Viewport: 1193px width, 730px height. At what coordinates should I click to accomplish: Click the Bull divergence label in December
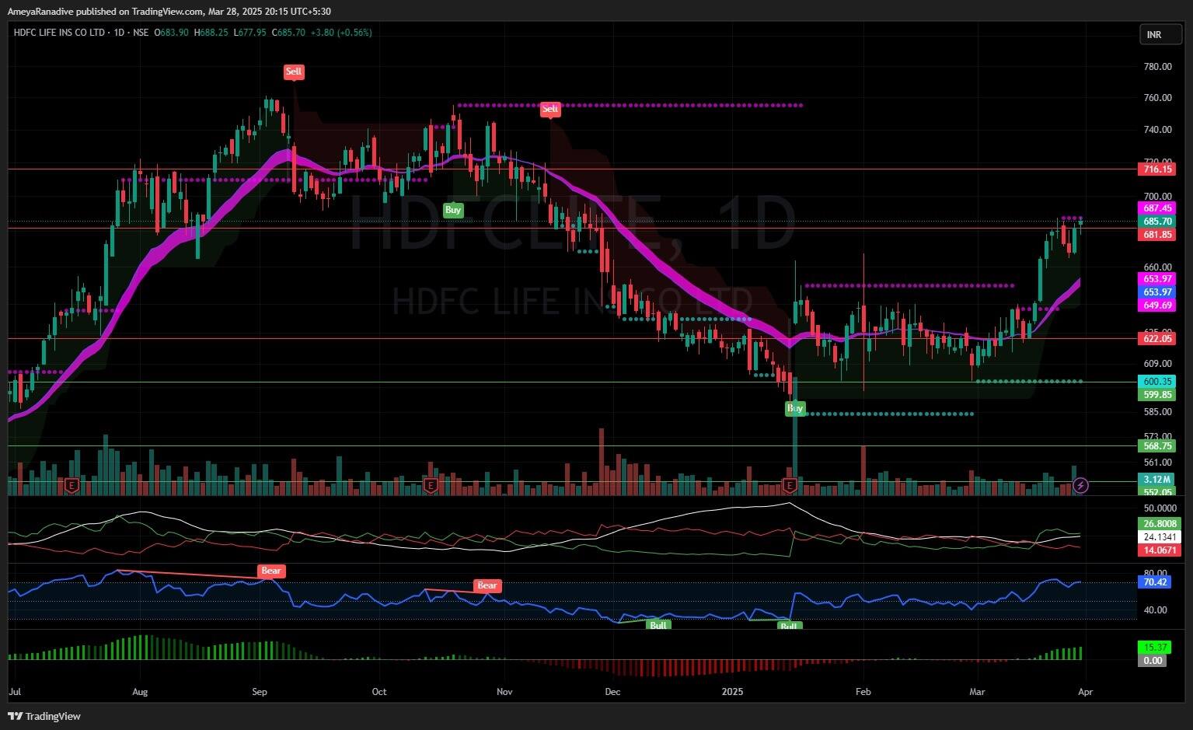tap(658, 625)
